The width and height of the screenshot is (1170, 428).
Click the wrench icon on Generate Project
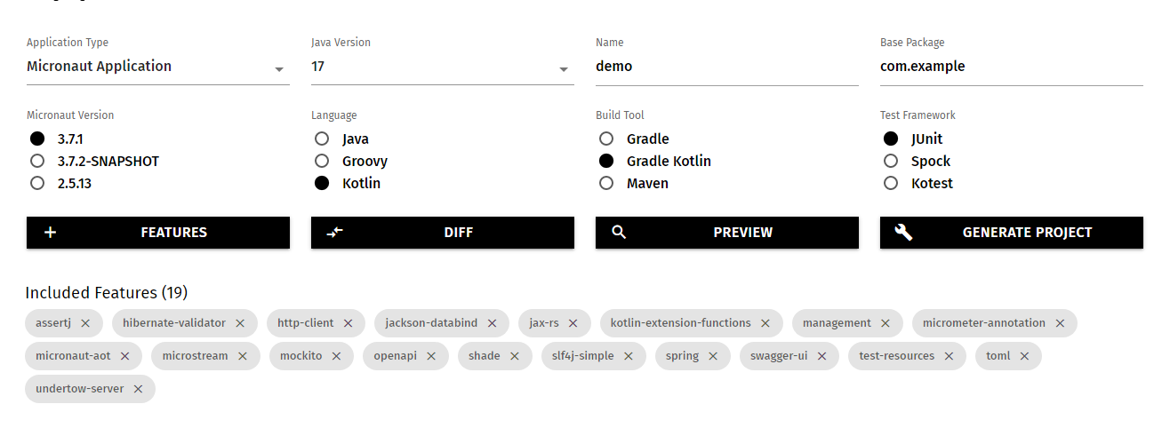(903, 233)
